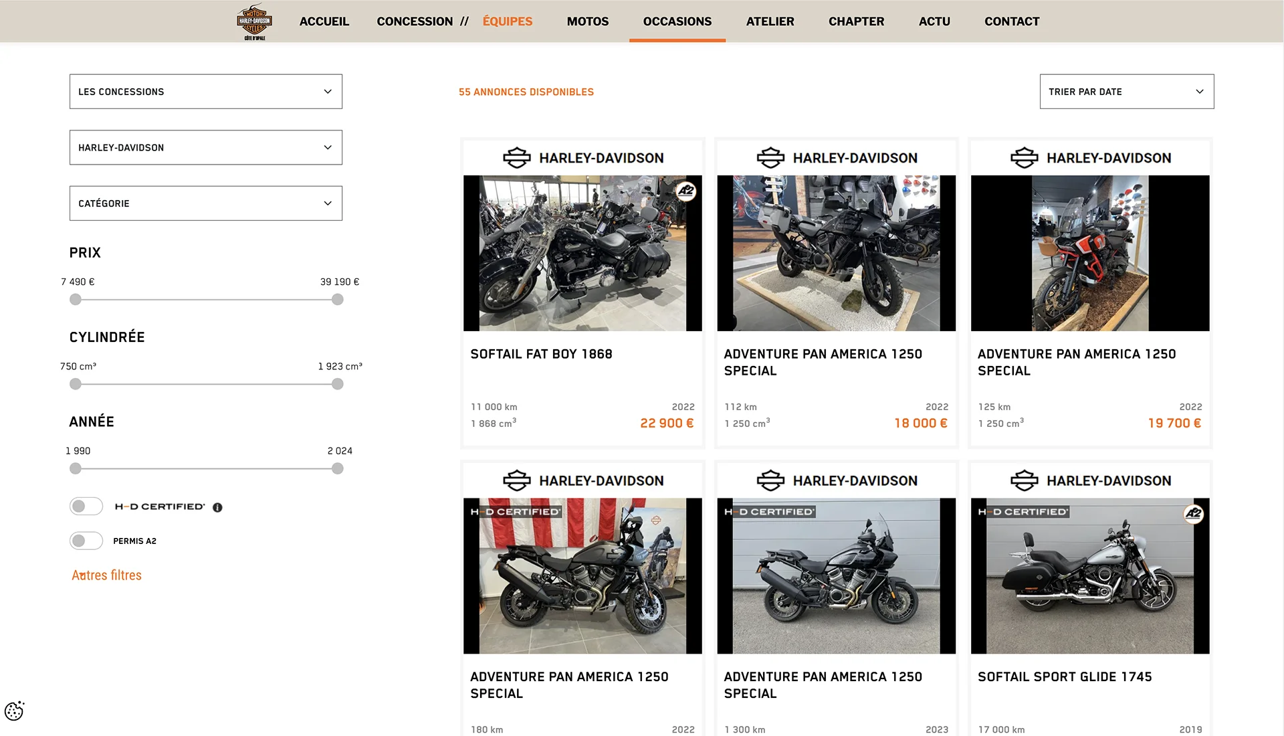Go to the Atelier menu
Screen dimensions: 1284x736
click(770, 21)
